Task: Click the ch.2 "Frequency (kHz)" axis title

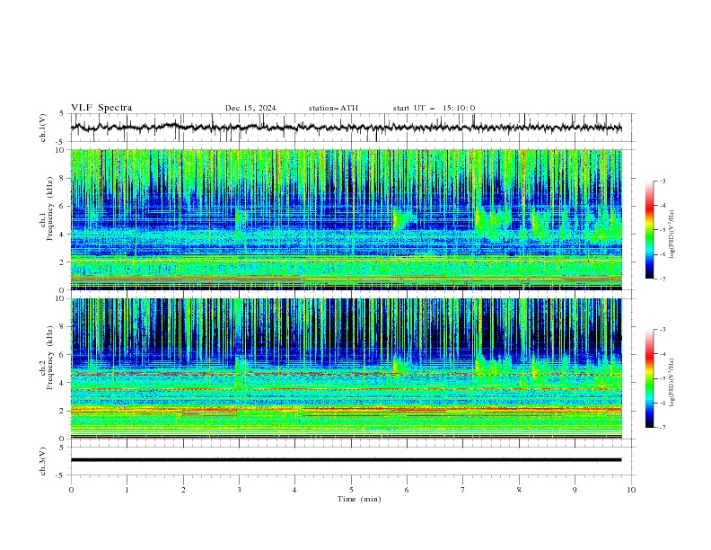Action: tap(50, 358)
